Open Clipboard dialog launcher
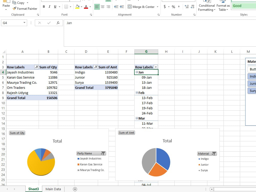Image resolution: width=256 pixels, height=192 pixels. tap(38, 15)
